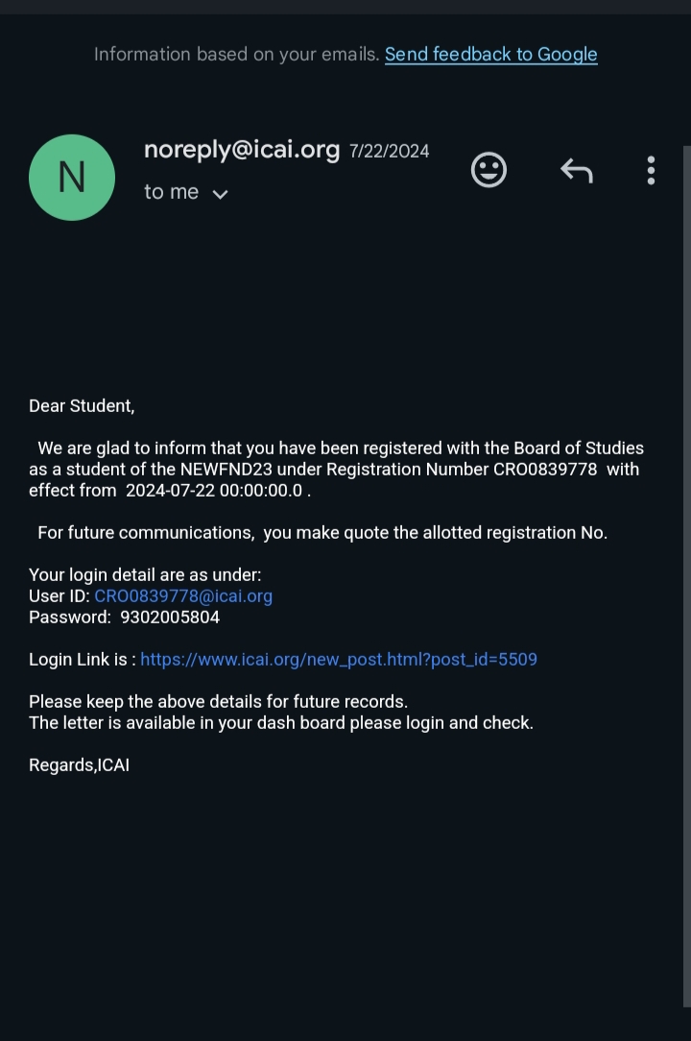Add an emoji reaction to this email
Image resolution: width=691 pixels, height=1041 pixels.
(488, 170)
